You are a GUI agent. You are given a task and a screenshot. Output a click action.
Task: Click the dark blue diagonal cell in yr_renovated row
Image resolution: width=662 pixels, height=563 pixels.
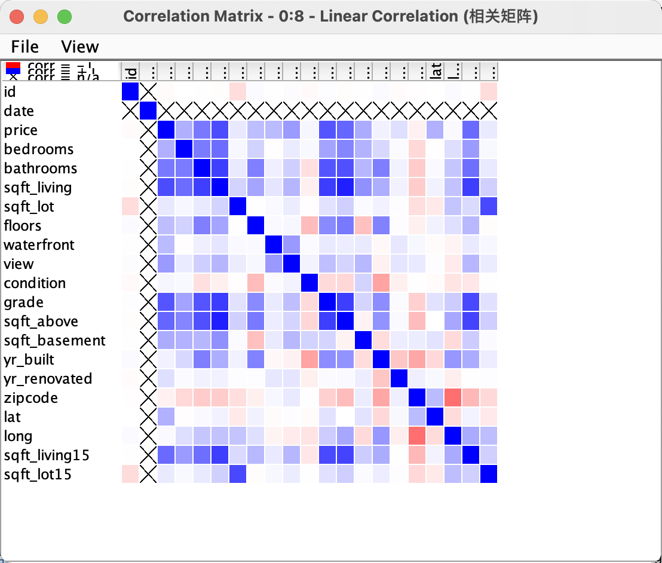point(399,379)
